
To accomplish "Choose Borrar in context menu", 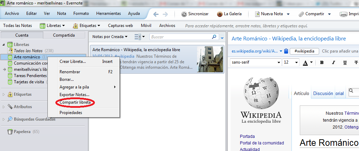I will click(x=83, y=79).
